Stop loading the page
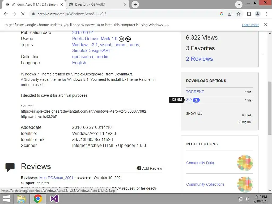Viewport: 272px width, 204px height. pos(23,14)
